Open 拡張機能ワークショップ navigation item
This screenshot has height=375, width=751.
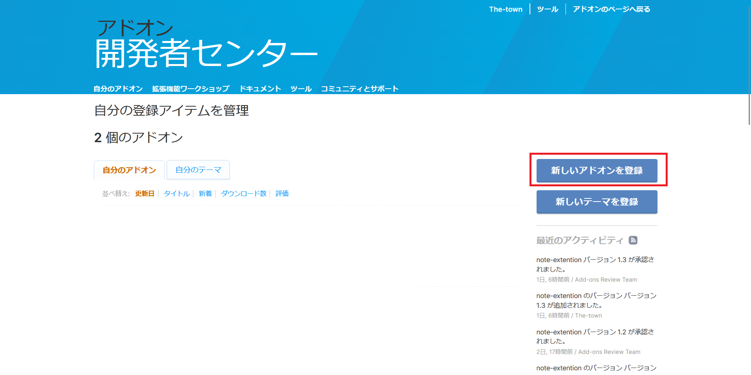click(191, 89)
